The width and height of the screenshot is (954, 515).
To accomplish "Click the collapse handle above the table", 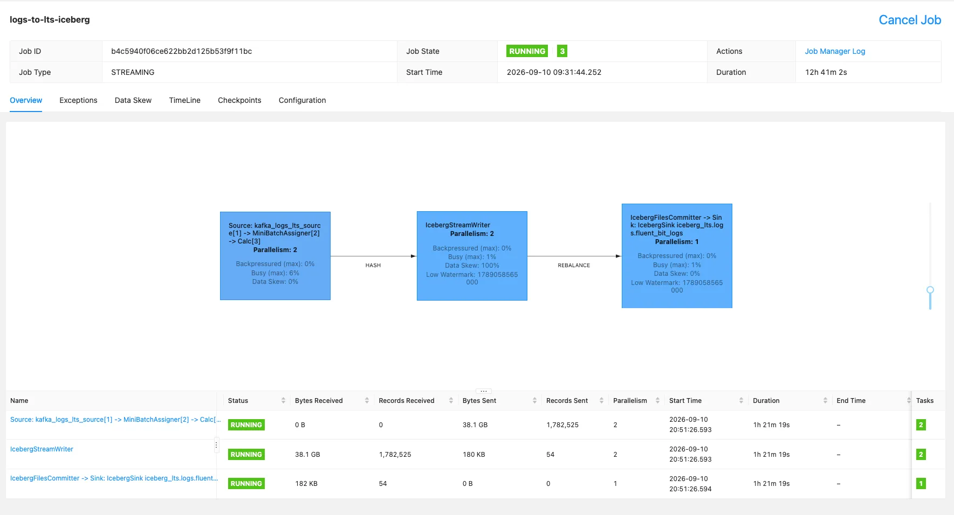I will pyautogui.click(x=484, y=391).
